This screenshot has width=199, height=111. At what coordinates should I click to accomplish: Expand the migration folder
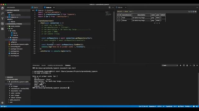(x=15, y=38)
